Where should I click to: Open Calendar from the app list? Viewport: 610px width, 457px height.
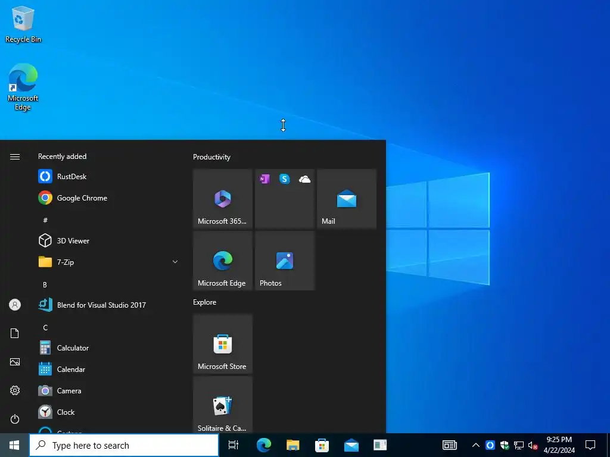tap(109, 369)
